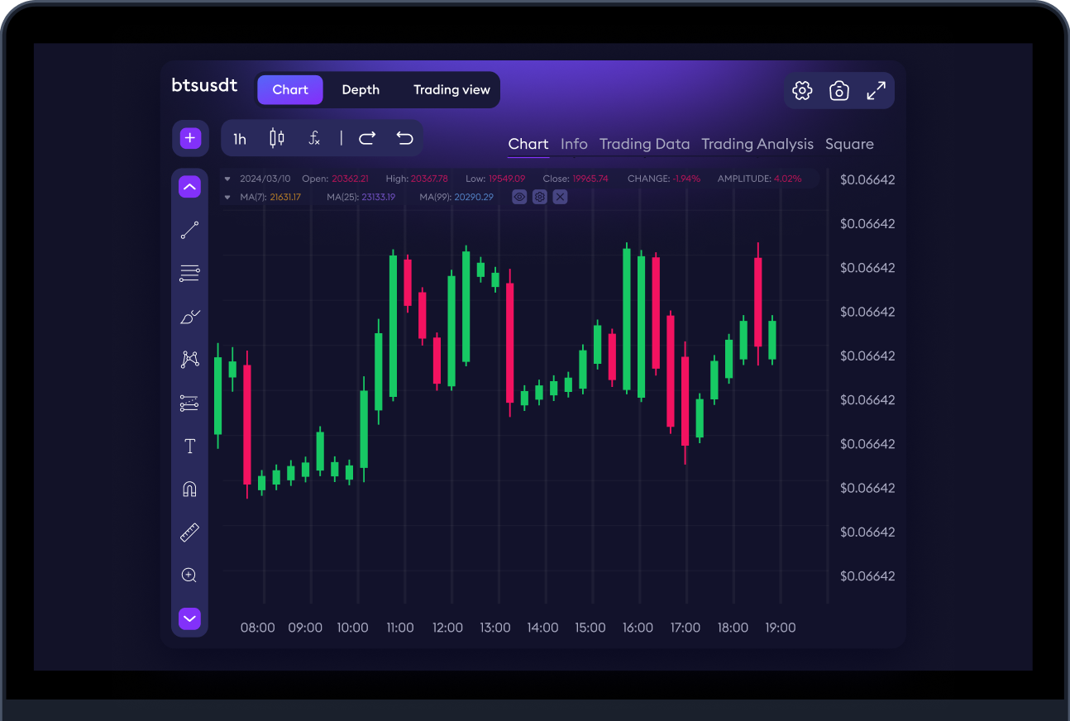This screenshot has width=1070, height=721.
Task: Click the 12:00 time axis label
Action: pyautogui.click(x=447, y=628)
